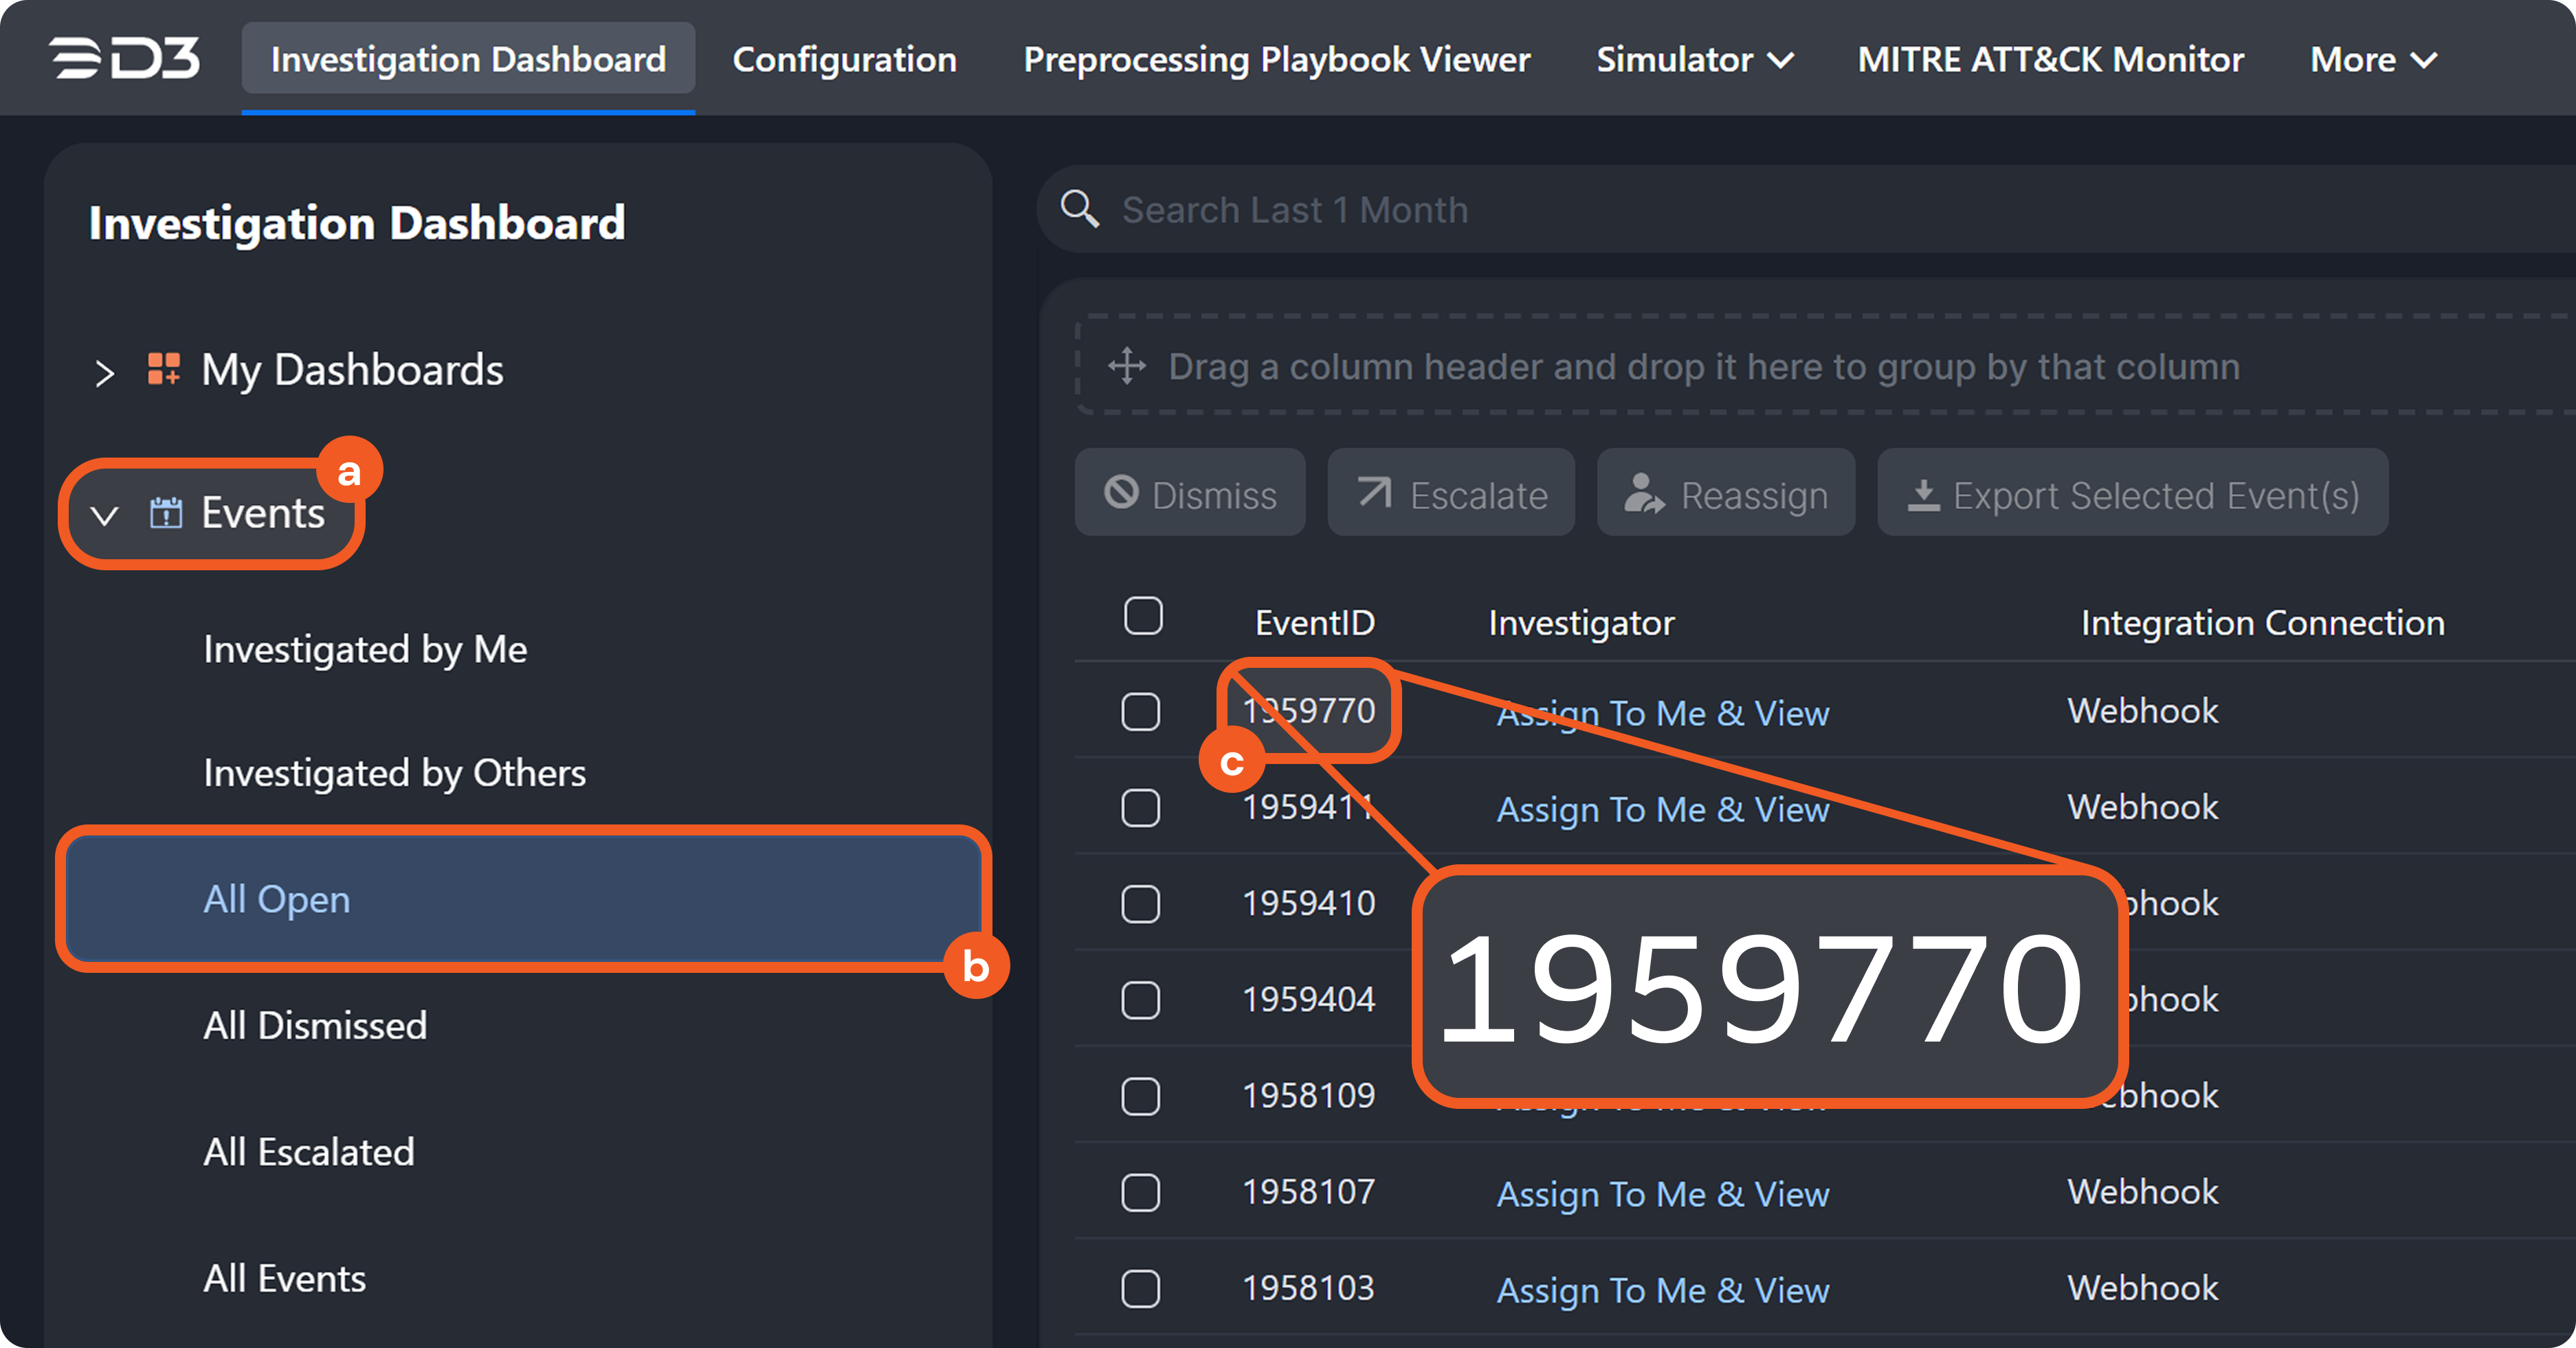Click the D3 logo icon
This screenshot has width=2576, height=1348.
tap(125, 58)
